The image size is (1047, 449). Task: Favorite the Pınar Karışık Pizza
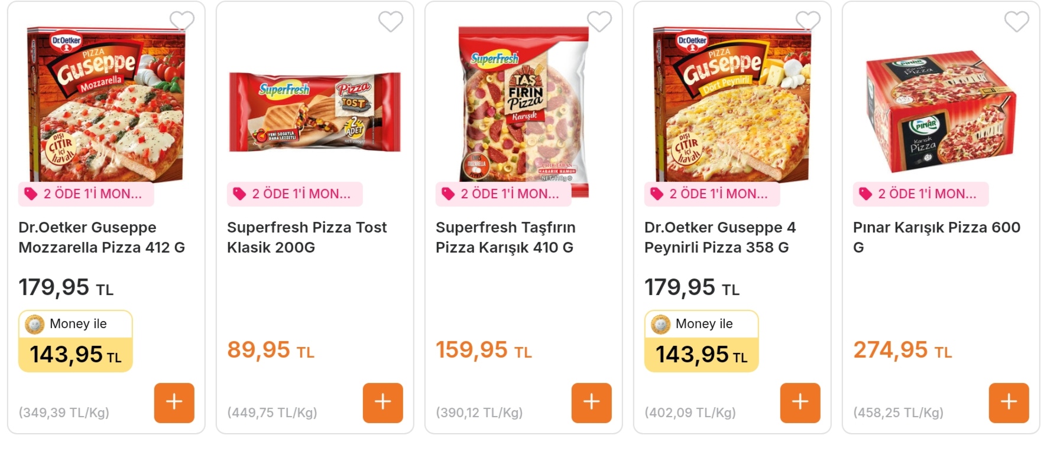click(1016, 21)
